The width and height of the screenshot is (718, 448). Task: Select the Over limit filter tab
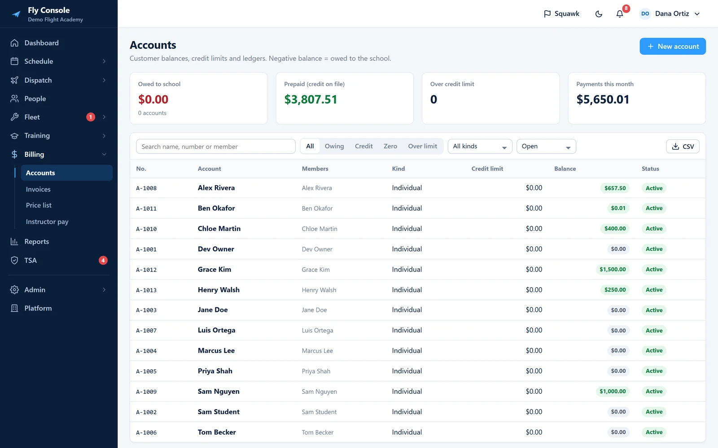click(x=422, y=146)
